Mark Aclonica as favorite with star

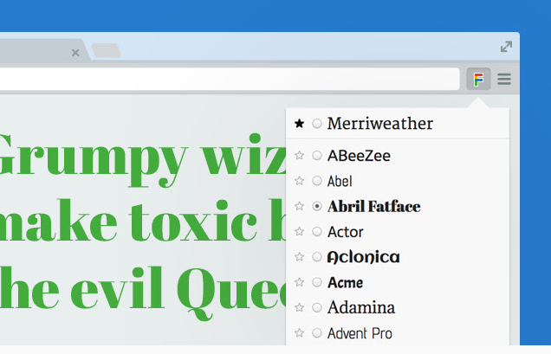(300, 257)
